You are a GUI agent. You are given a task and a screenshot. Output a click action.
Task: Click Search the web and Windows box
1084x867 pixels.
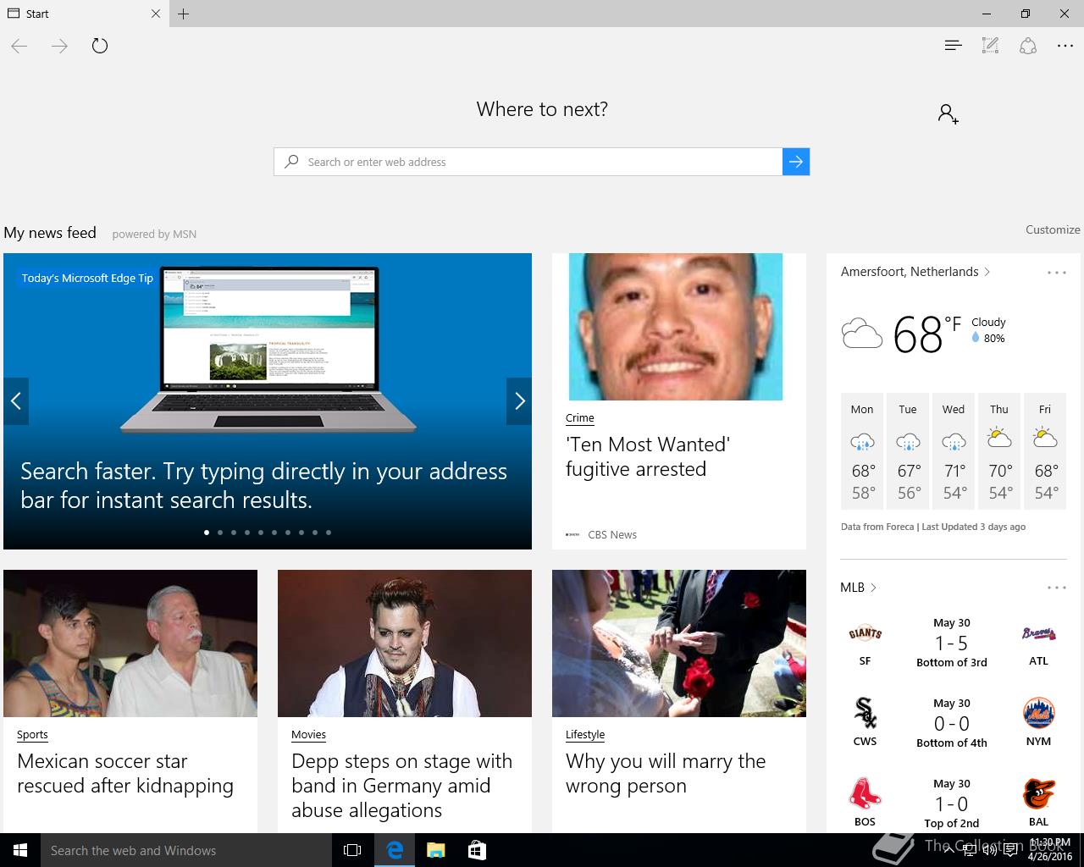tap(186, 850)
